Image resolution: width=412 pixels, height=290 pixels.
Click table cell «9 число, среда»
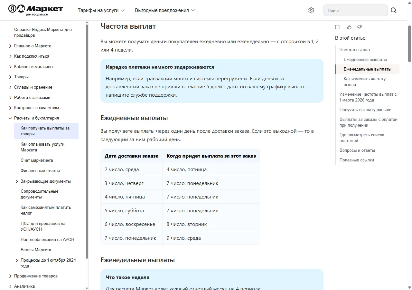click(211, 238)
